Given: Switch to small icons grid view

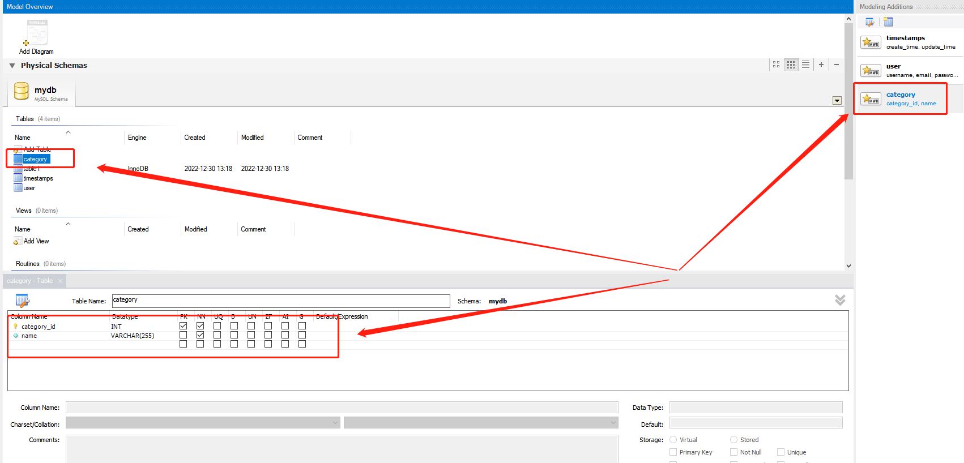Looking at the screenshot, I should [x=791, y=65].
